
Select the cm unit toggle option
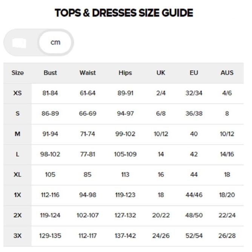click(x=55, y=42)
